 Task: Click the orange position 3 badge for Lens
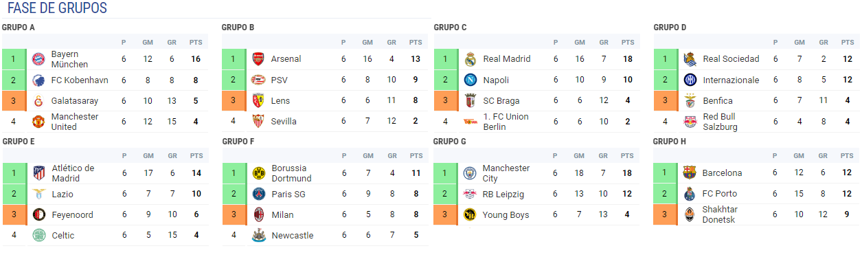click(233, 101)
